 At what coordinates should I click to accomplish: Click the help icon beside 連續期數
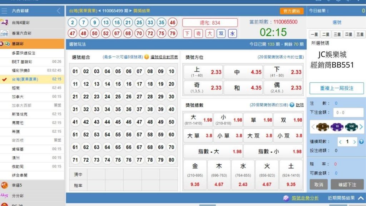point(361,142)
